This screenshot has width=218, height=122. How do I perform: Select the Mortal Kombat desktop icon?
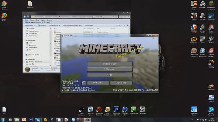click(x=211, y=64)
